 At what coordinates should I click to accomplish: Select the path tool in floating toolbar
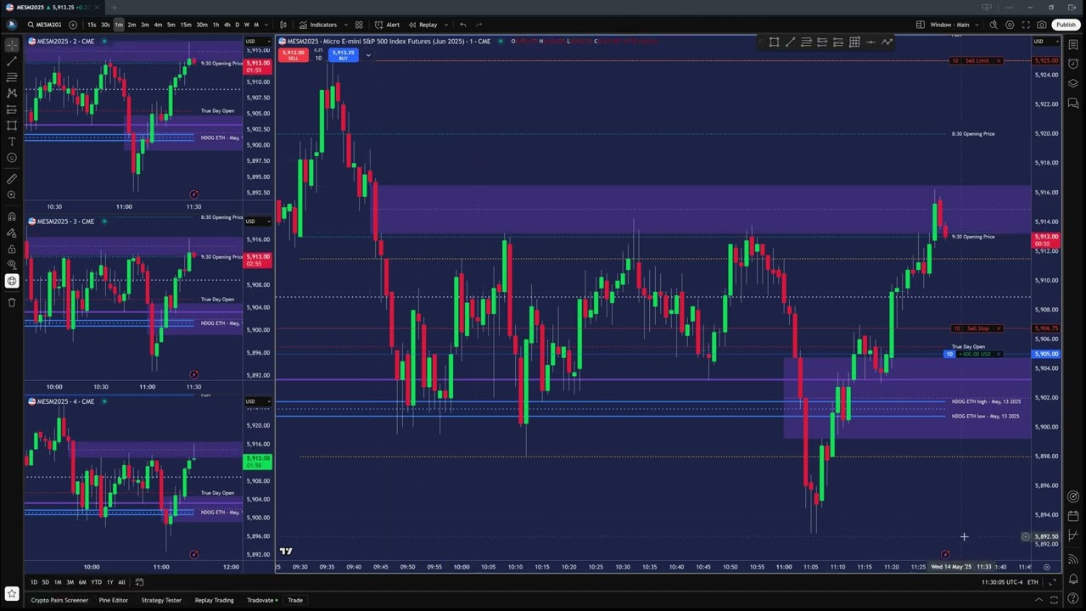coord(887,42)
